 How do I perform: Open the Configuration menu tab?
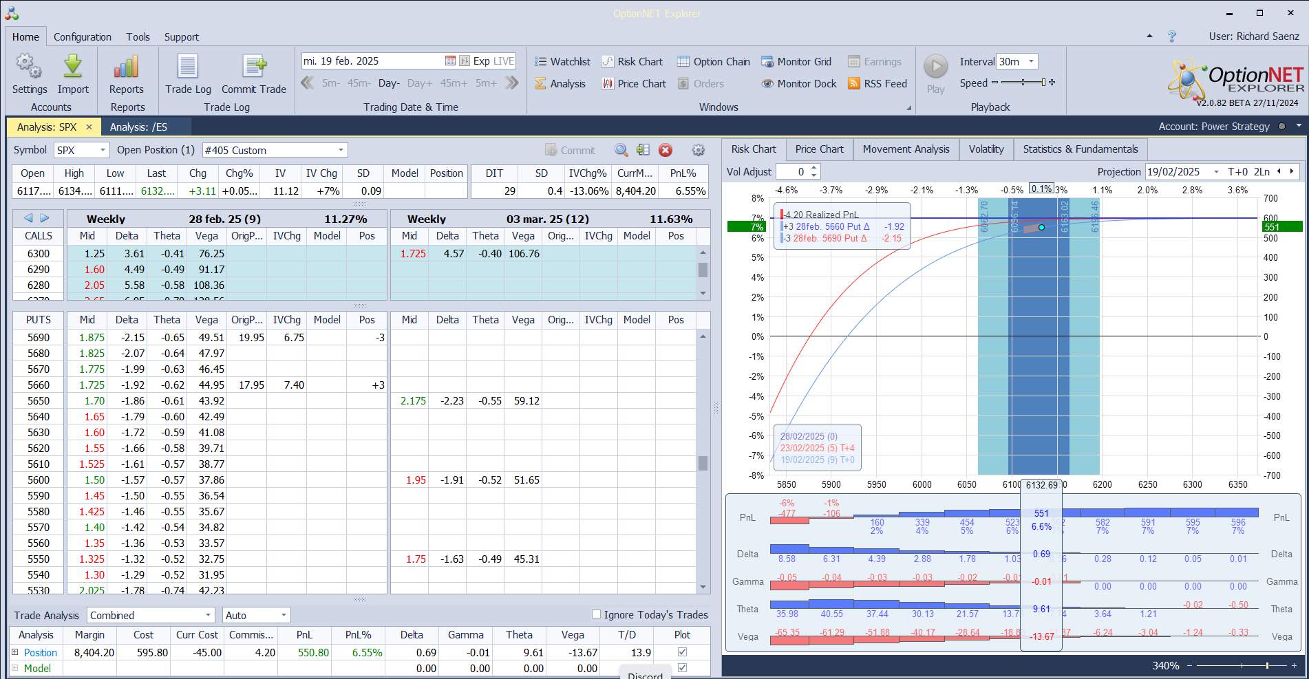click(x=83, y=37)
